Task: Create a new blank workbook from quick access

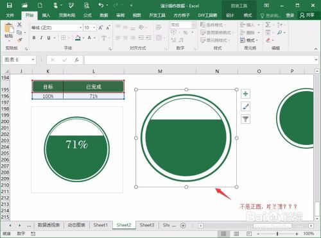Action: tap(40, 5)
